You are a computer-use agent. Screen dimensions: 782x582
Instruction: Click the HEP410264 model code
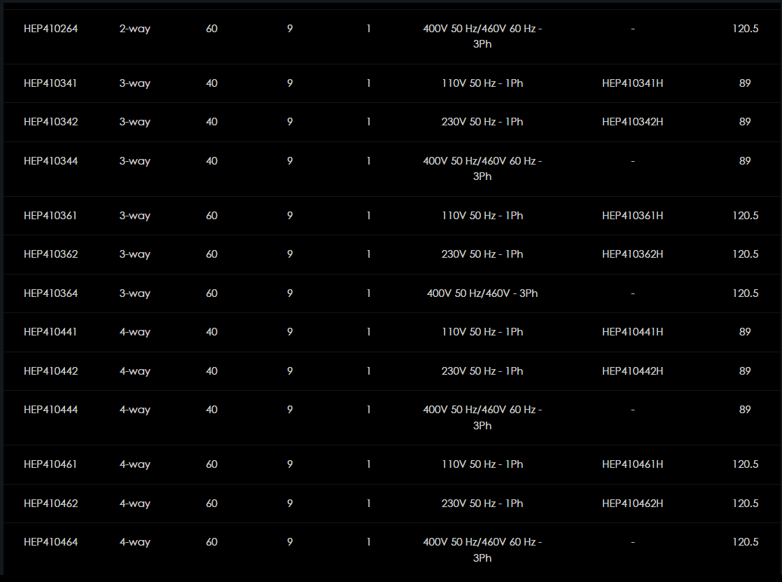[x=50, y=29]
